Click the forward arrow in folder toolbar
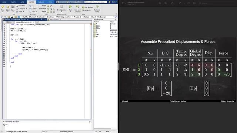Screen dimensions: 237x133 click(x=5, y=17)
